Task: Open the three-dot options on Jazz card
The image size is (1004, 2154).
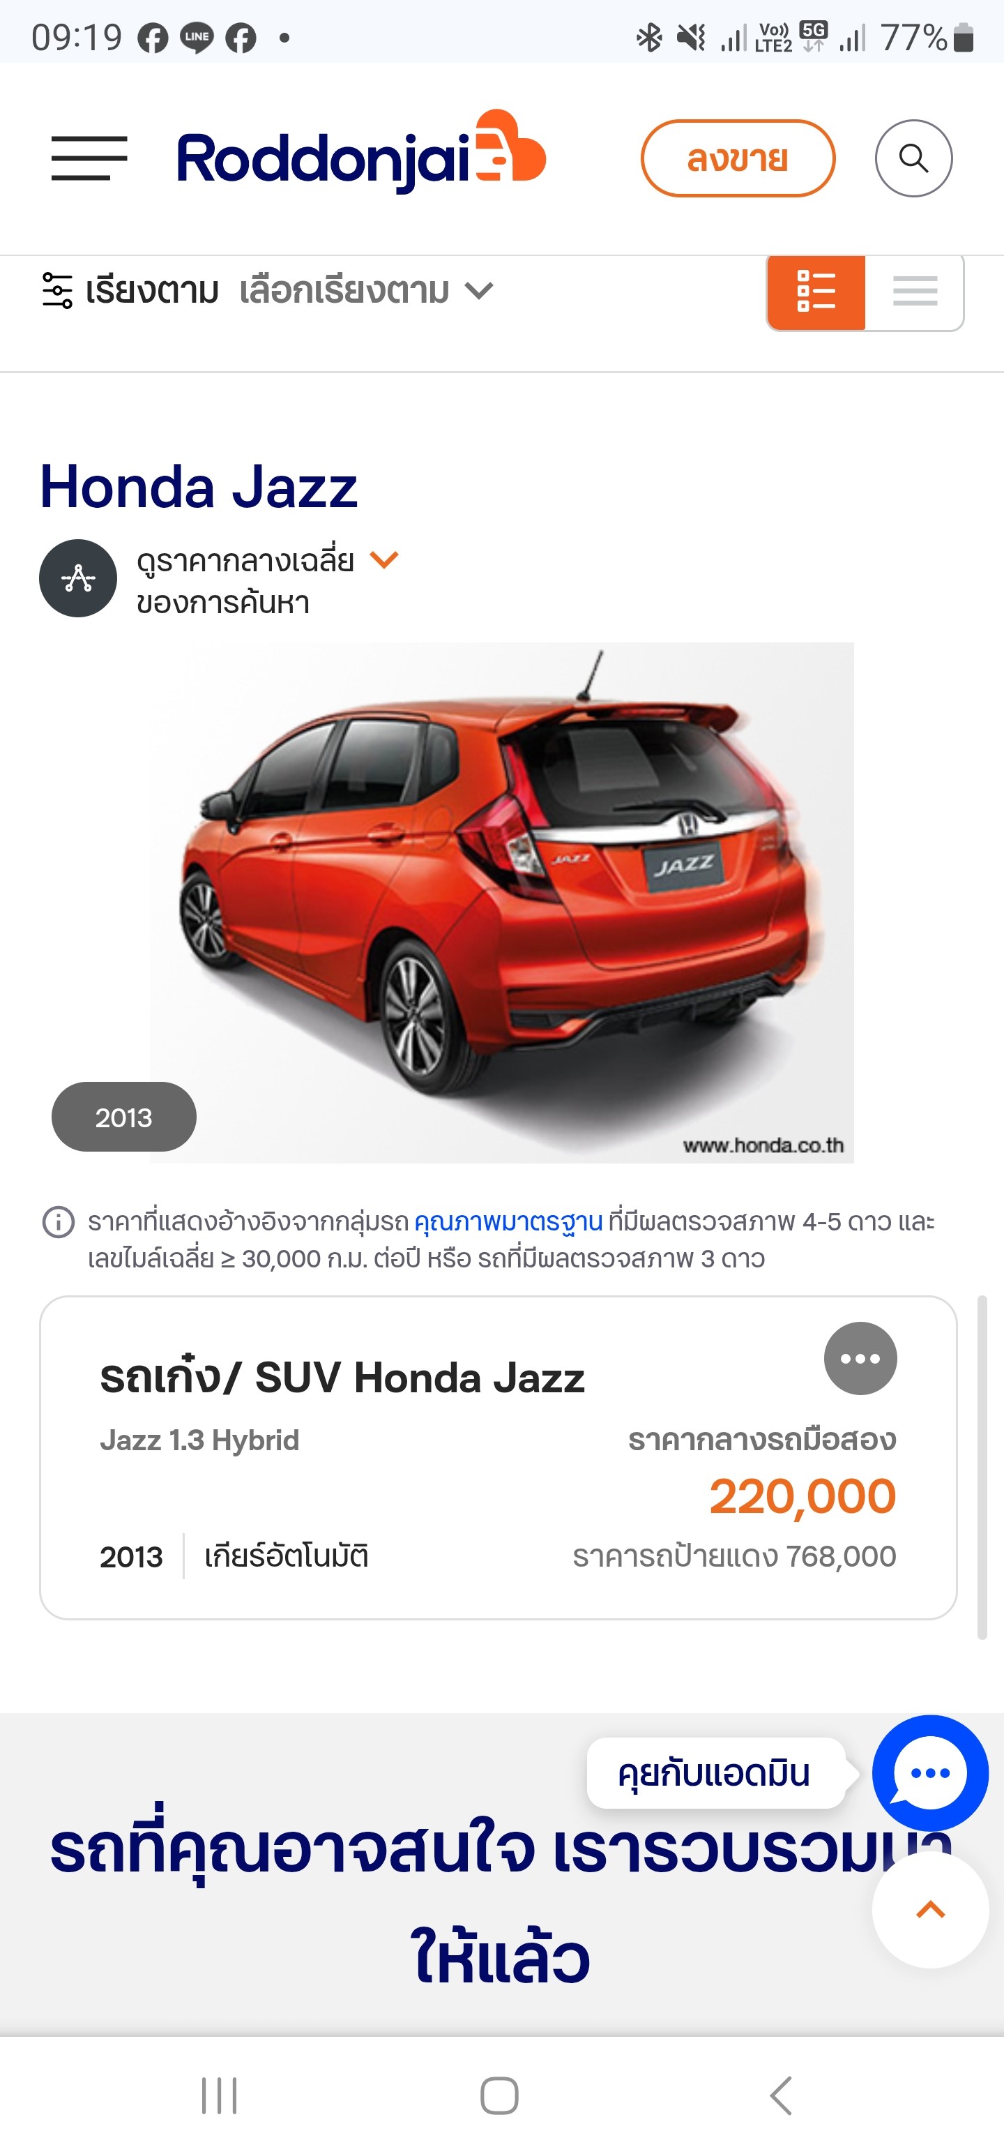Action: [860, 1359]
